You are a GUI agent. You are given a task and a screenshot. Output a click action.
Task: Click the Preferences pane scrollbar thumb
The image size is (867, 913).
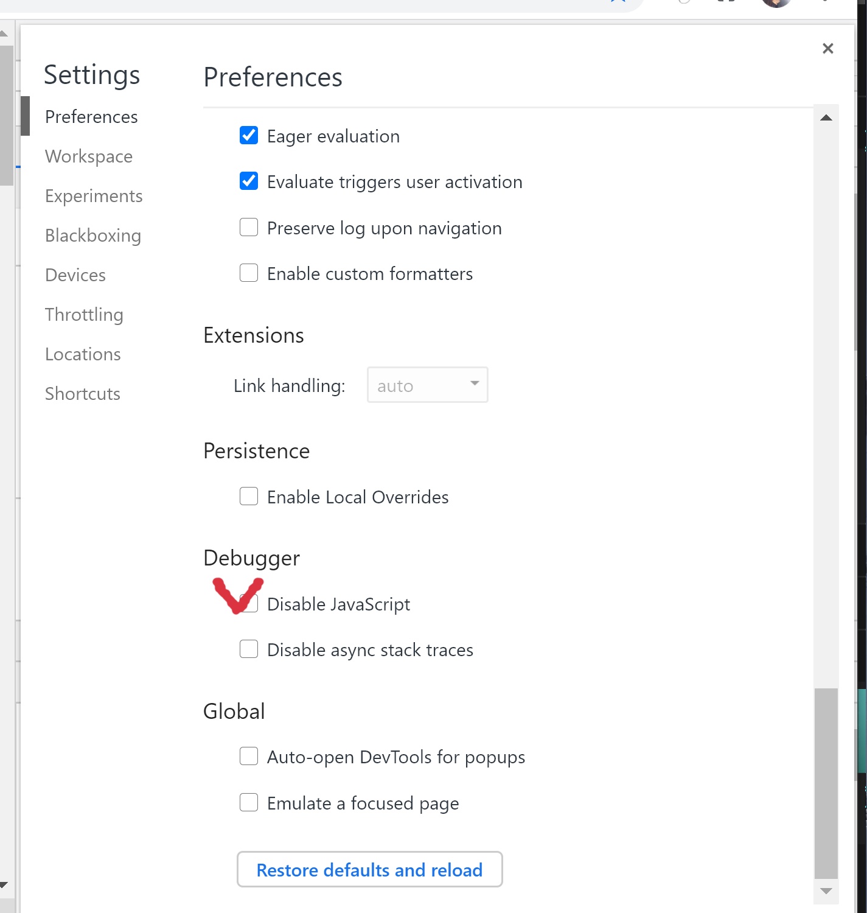[x=826, y=783]
